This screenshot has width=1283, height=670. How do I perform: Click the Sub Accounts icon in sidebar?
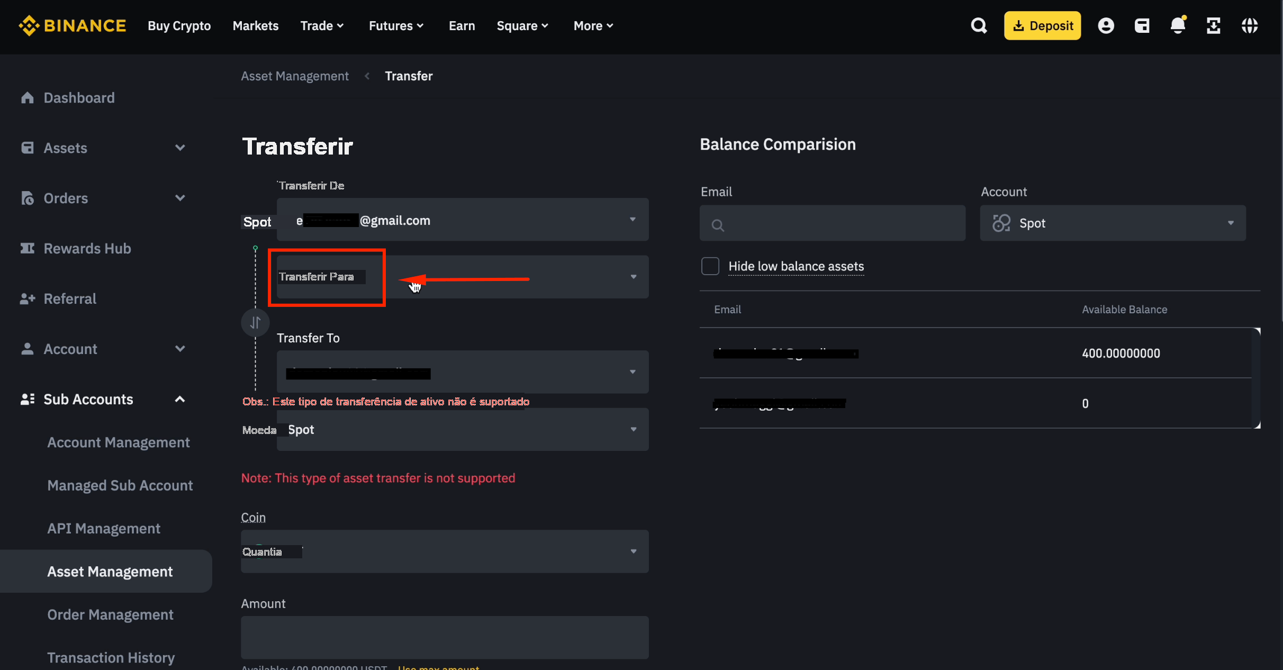27,399
